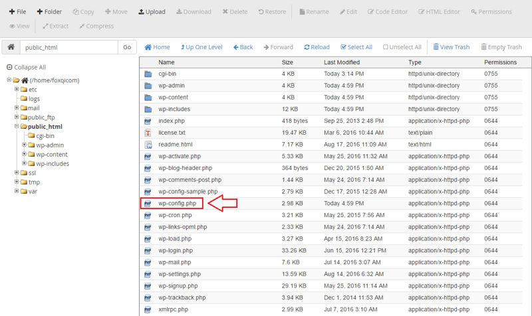Select the wp-settings.php file name
This screenshot has height=316, width=532.
[x=180, y=274]
